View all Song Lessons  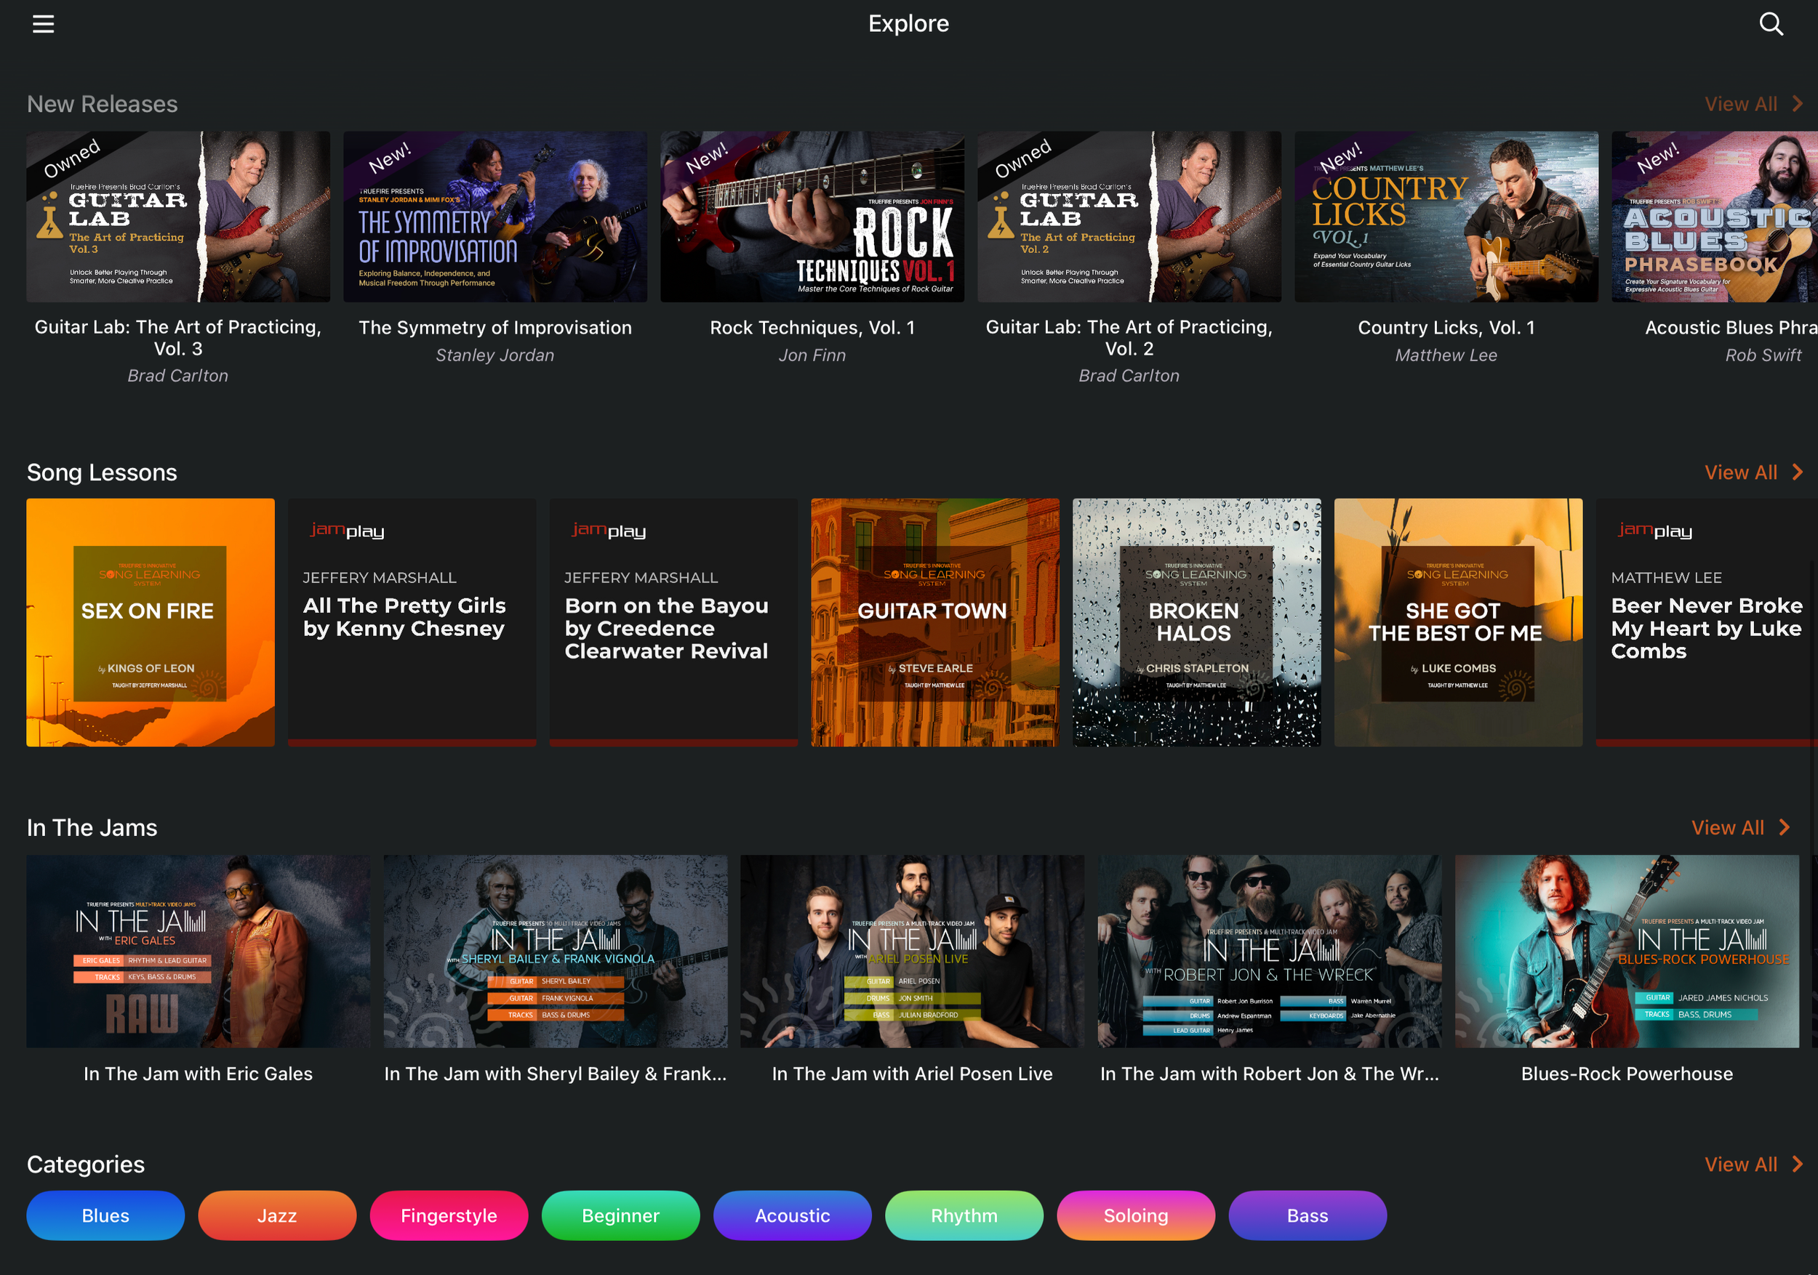click(1753, 472)
